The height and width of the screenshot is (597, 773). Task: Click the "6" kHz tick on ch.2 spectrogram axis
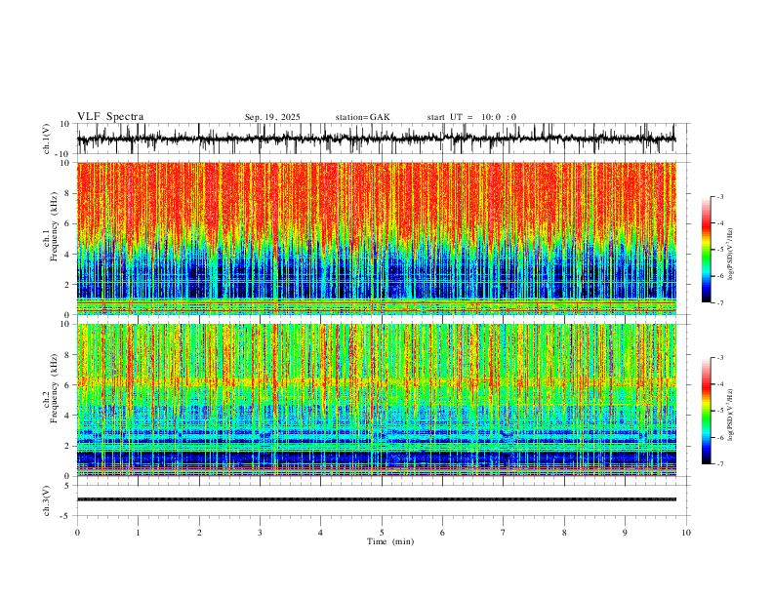67,385
